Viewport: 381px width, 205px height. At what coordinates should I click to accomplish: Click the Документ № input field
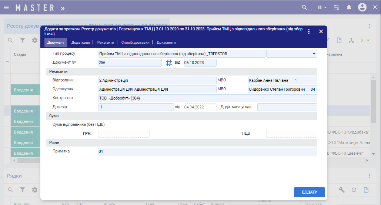pyautogui.click(x=130, y=63)
